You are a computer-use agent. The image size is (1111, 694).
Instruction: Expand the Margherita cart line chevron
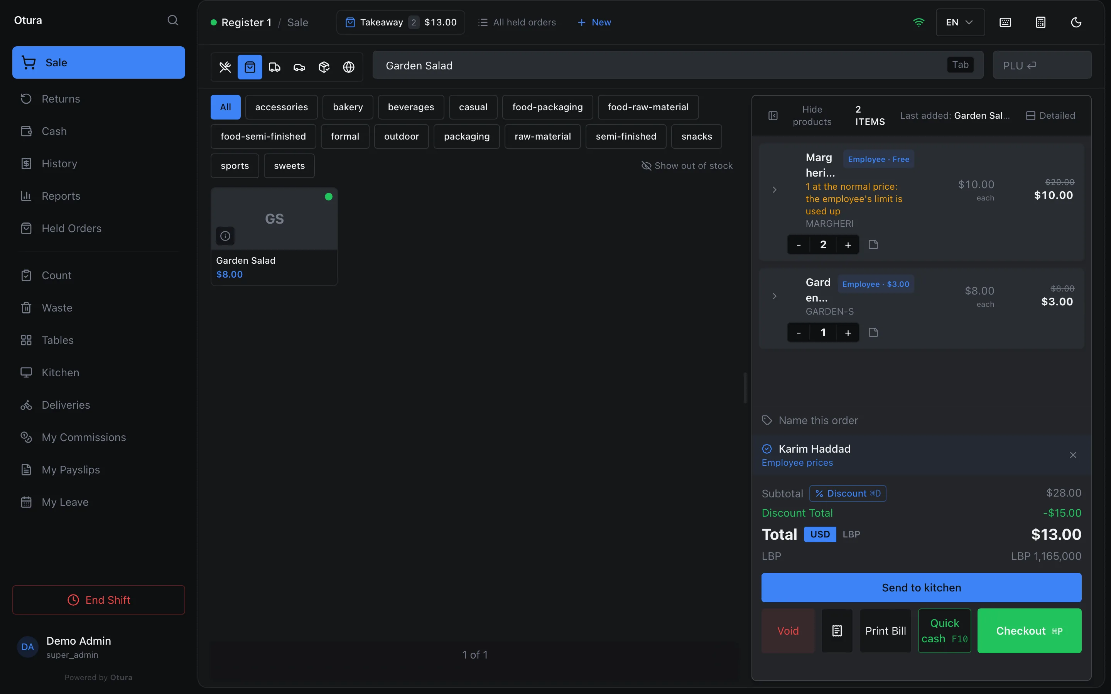pyautogui.click(x=775, y=190)
